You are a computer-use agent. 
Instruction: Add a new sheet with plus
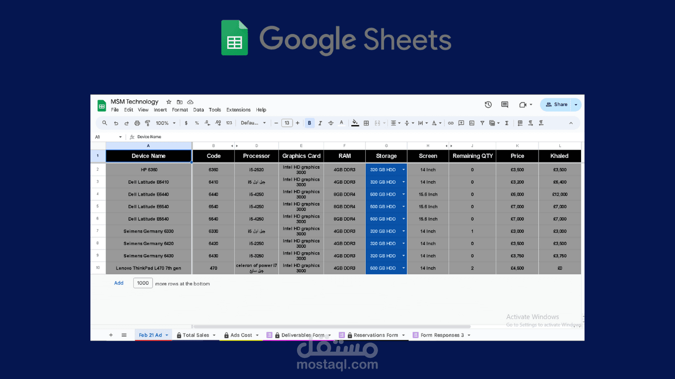pyautogui.click(x=111, y=335)
